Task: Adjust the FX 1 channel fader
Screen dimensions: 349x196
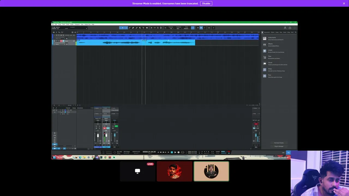Action: point(115,134)
